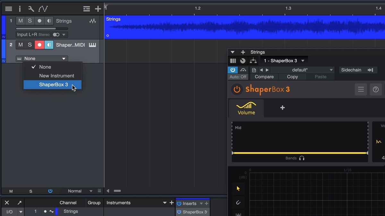The image size is (385, 216).
Task: Select the arrow pointer tool in ShaperBox
Action: (238, 188)
